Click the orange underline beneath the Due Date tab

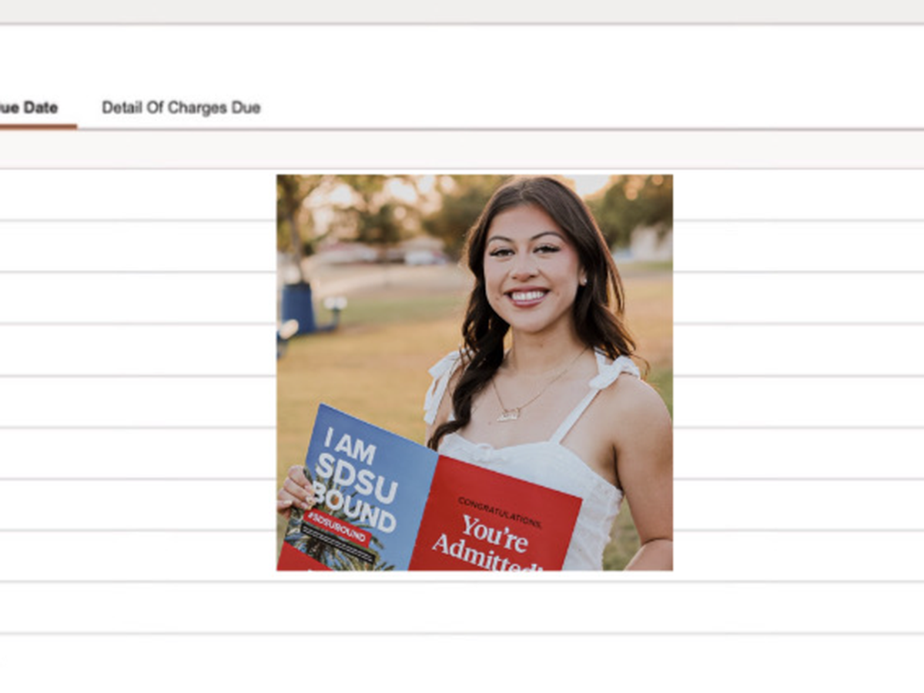coord(37,126)
